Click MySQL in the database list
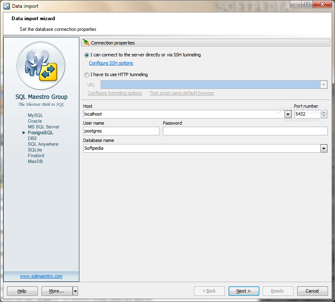335x302 pixels. (x=35, y=115)
